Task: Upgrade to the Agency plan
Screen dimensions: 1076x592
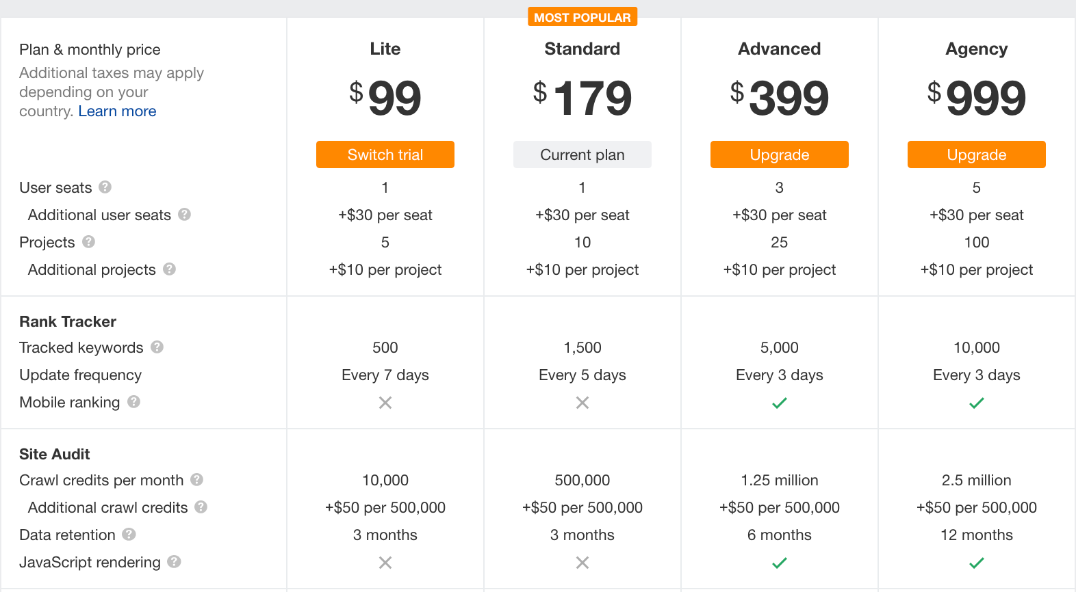Action: pyautogui.click(x=977, y=154)
